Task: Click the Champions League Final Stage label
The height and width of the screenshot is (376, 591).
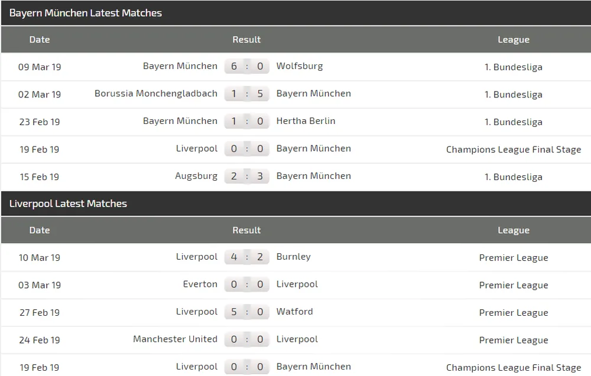Action: pyautogui.click(x=514, y=149)
